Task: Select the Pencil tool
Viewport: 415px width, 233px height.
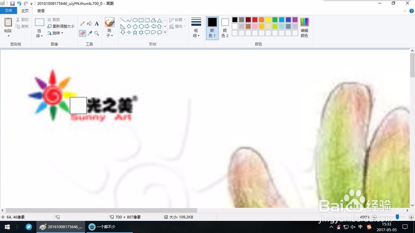Action: (82, 24)
